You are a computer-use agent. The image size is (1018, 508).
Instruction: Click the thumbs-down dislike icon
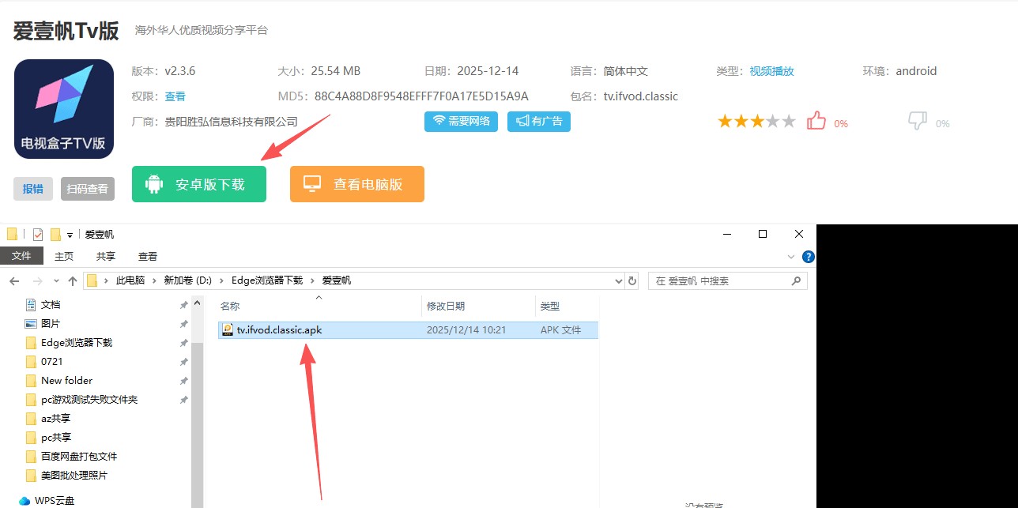point(918,121)
